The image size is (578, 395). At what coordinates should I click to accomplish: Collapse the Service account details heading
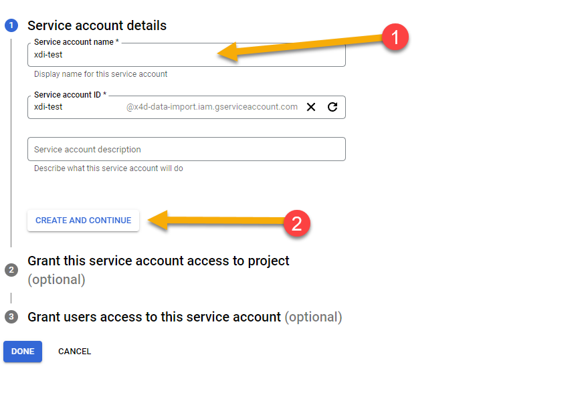(x=97, y=25)
